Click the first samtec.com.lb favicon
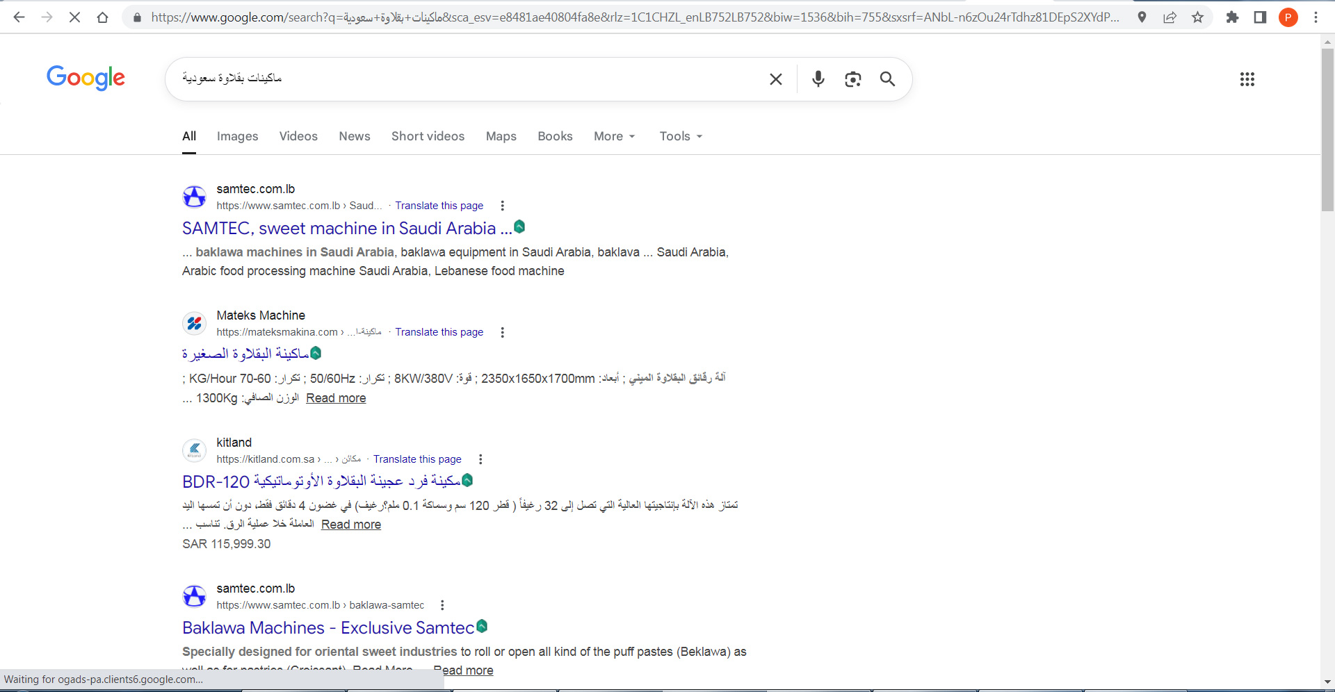Viewport: 1335px width, 692px height. [x=195, y=197]
